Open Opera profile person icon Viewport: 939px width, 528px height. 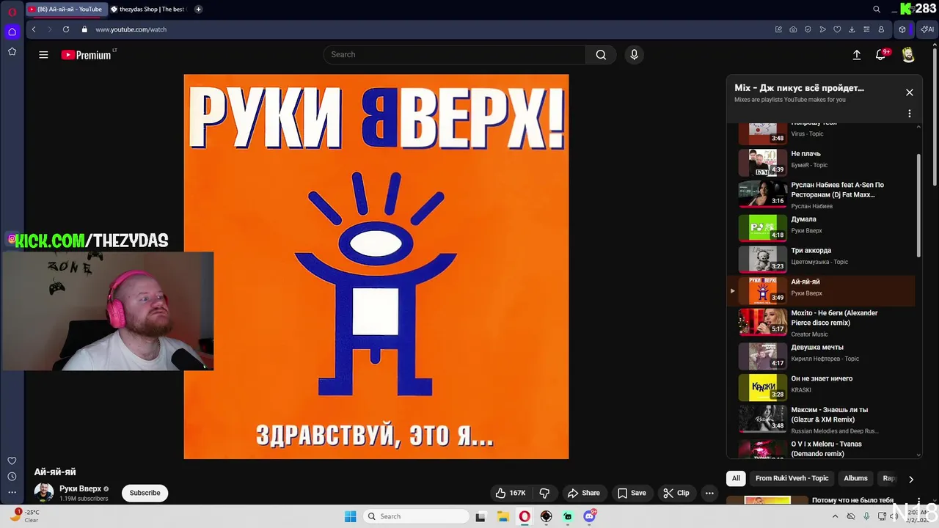pos(881,29)
